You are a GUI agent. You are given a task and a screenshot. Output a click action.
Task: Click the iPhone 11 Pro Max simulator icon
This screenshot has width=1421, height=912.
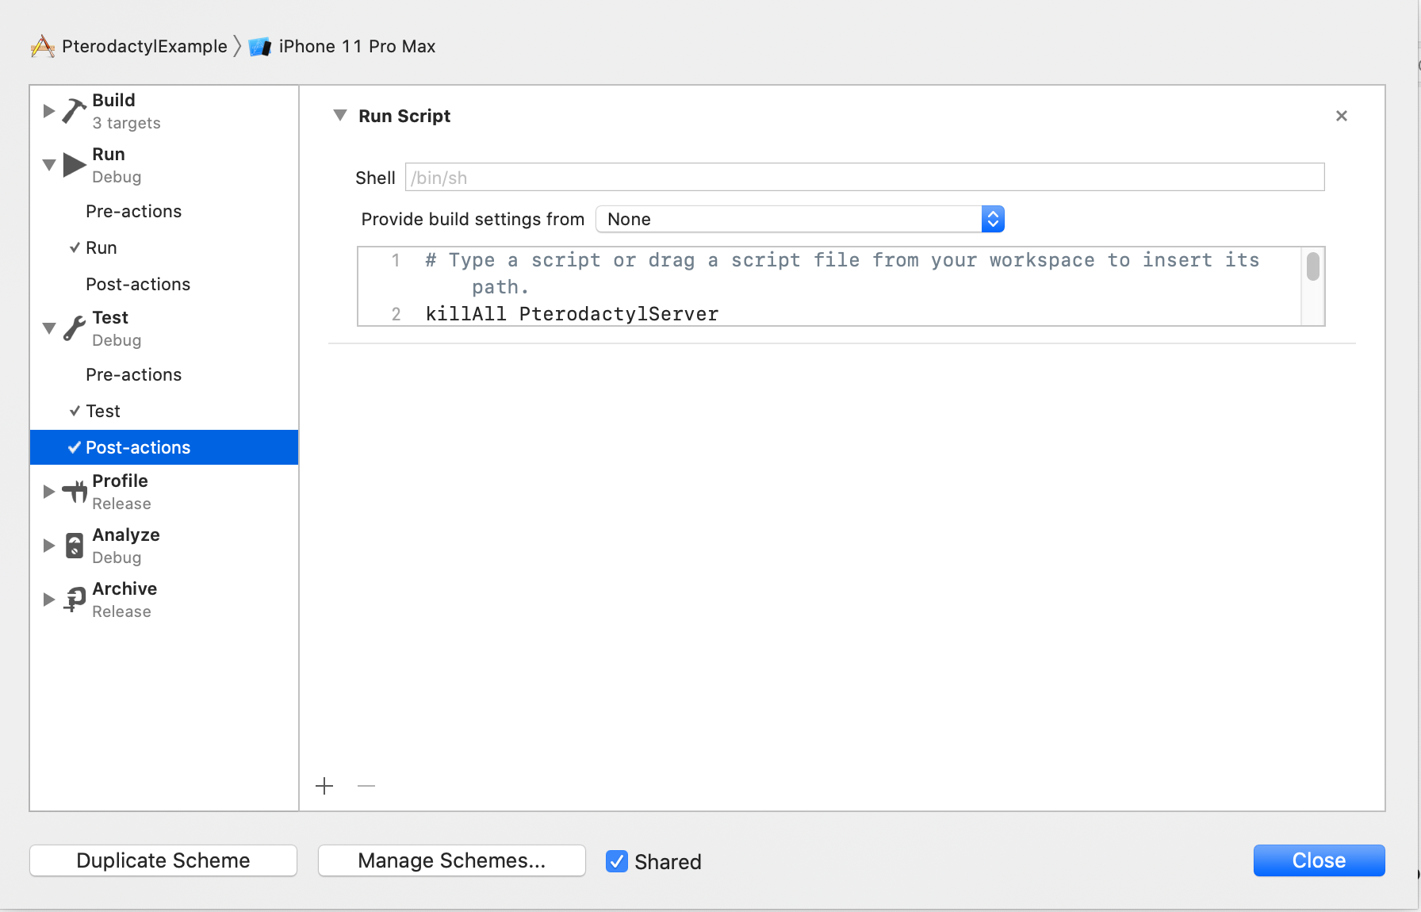(260, 47)
